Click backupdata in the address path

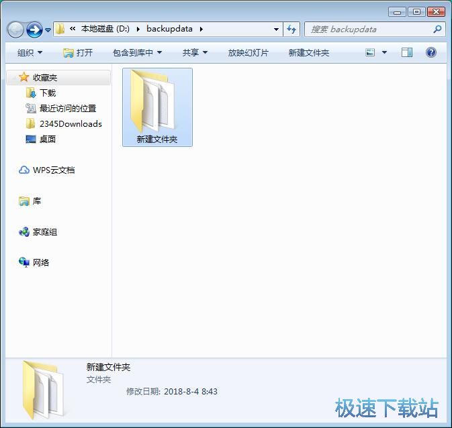169,29
